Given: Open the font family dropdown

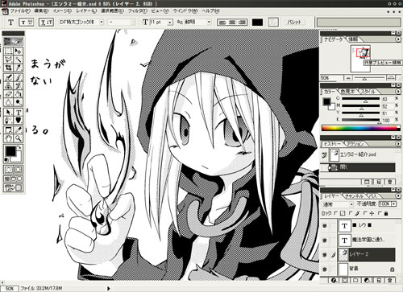Looking at the screenshot, I should (81, 23).
